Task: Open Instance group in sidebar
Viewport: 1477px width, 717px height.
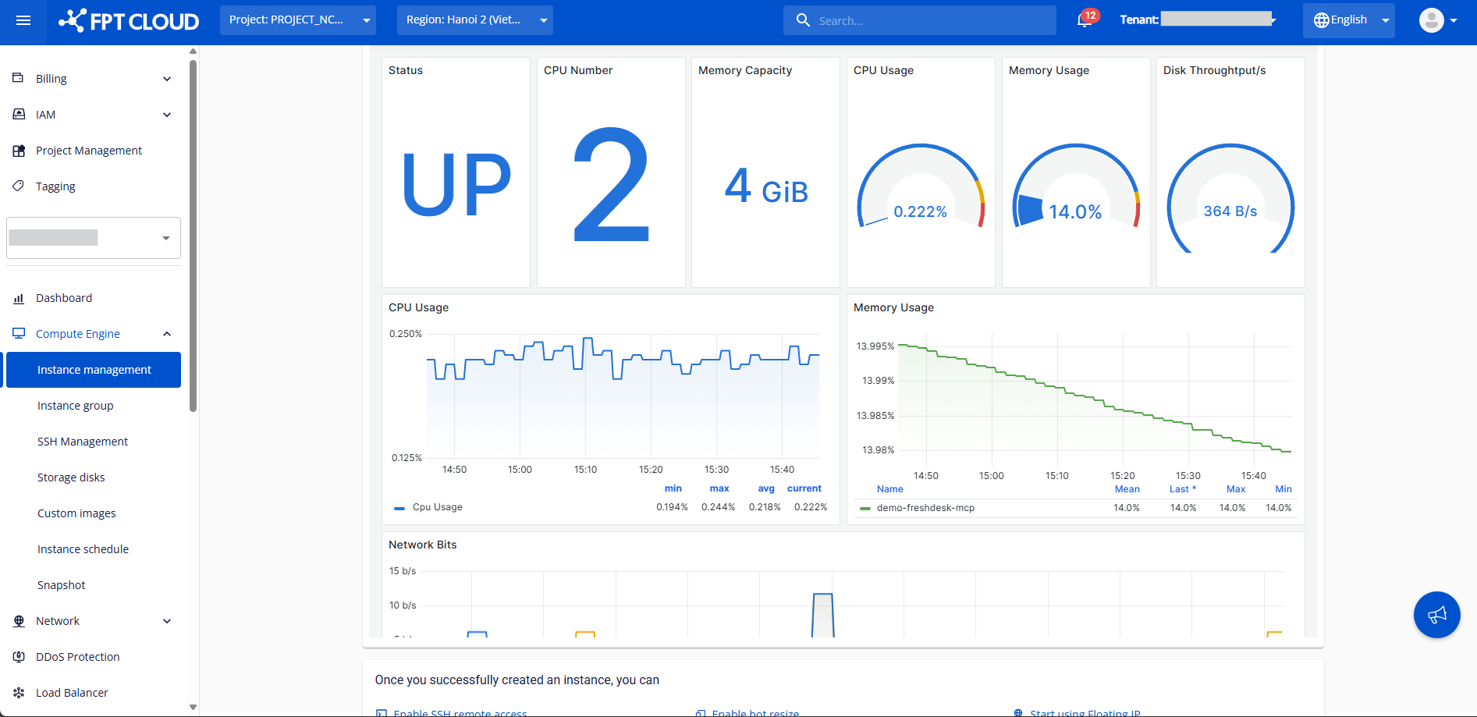Action: click(x=76, y=406)
